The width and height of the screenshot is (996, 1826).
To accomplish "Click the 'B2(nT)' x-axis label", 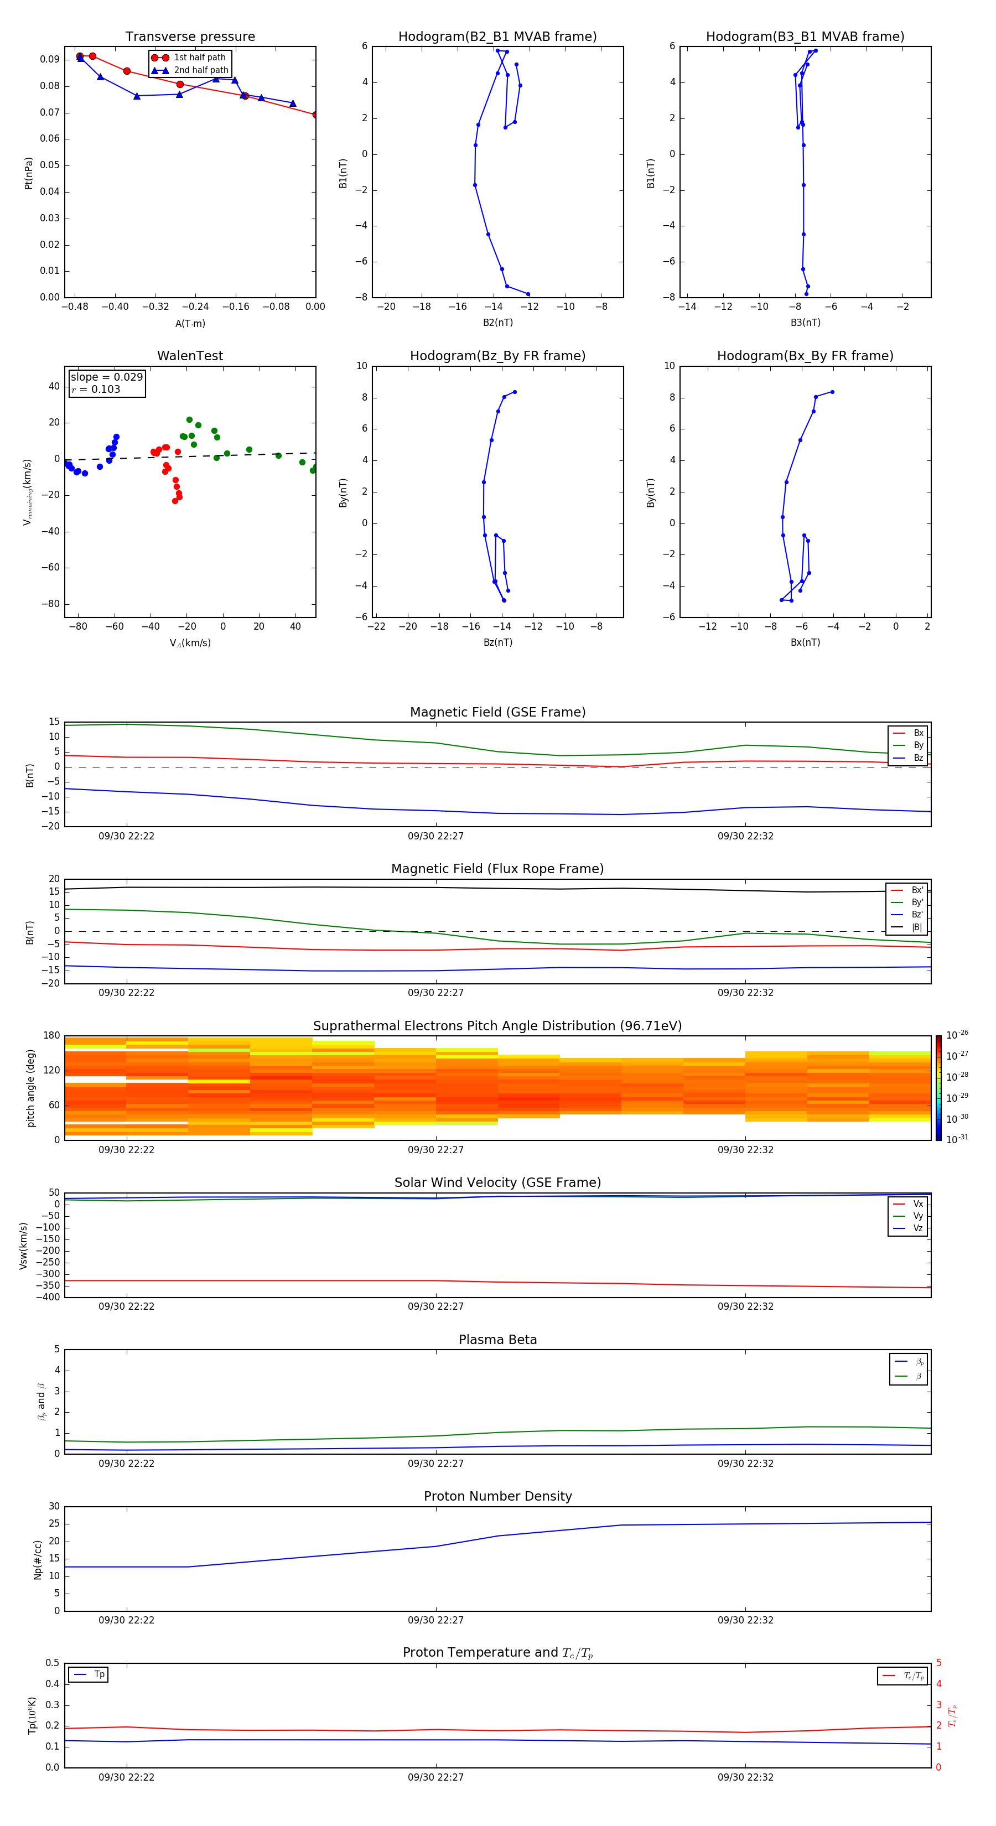I will (497, 323).
